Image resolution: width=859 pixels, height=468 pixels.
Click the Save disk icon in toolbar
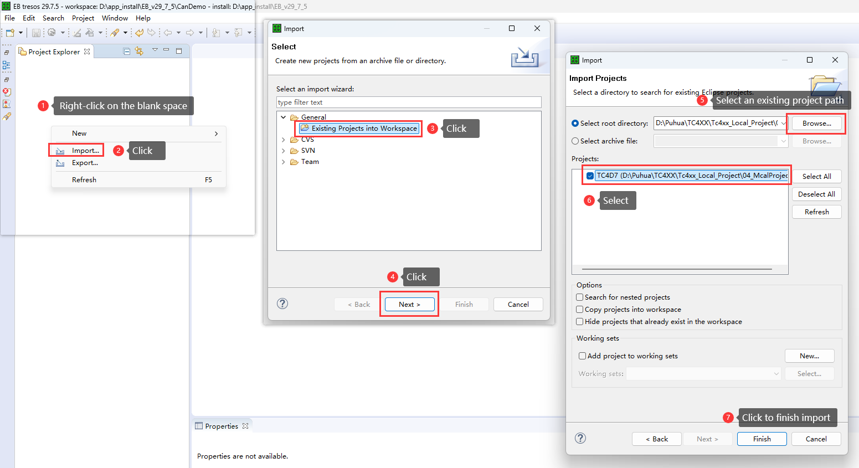point(36,33)
